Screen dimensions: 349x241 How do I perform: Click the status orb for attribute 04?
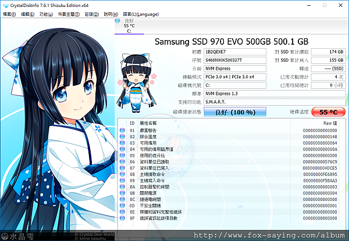tap(122, 149)
